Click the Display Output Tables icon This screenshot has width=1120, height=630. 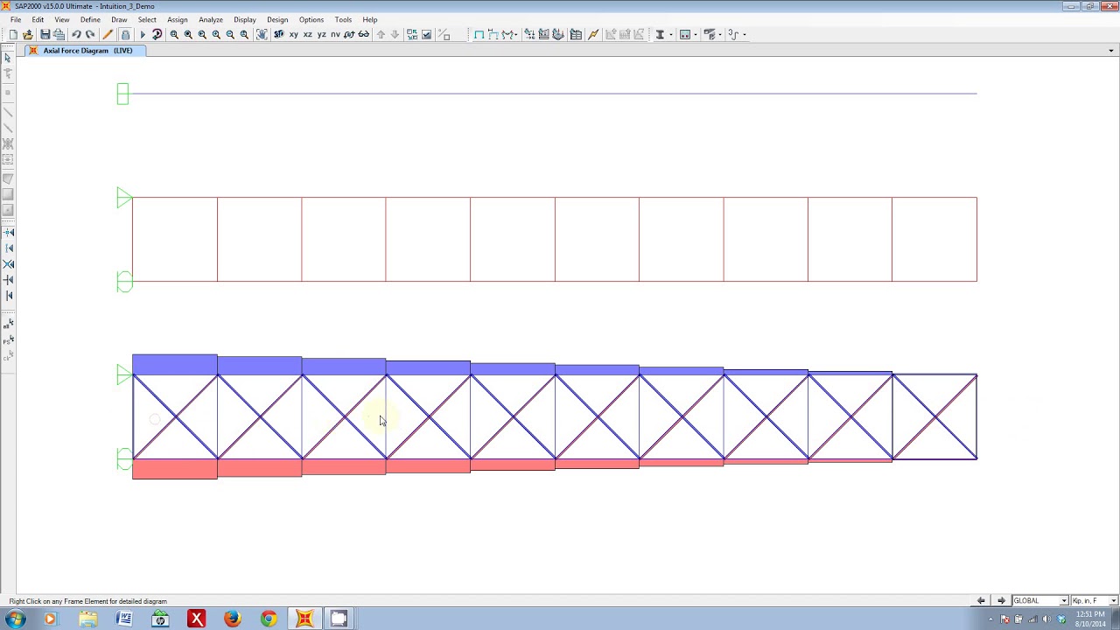tap(576, 35)
